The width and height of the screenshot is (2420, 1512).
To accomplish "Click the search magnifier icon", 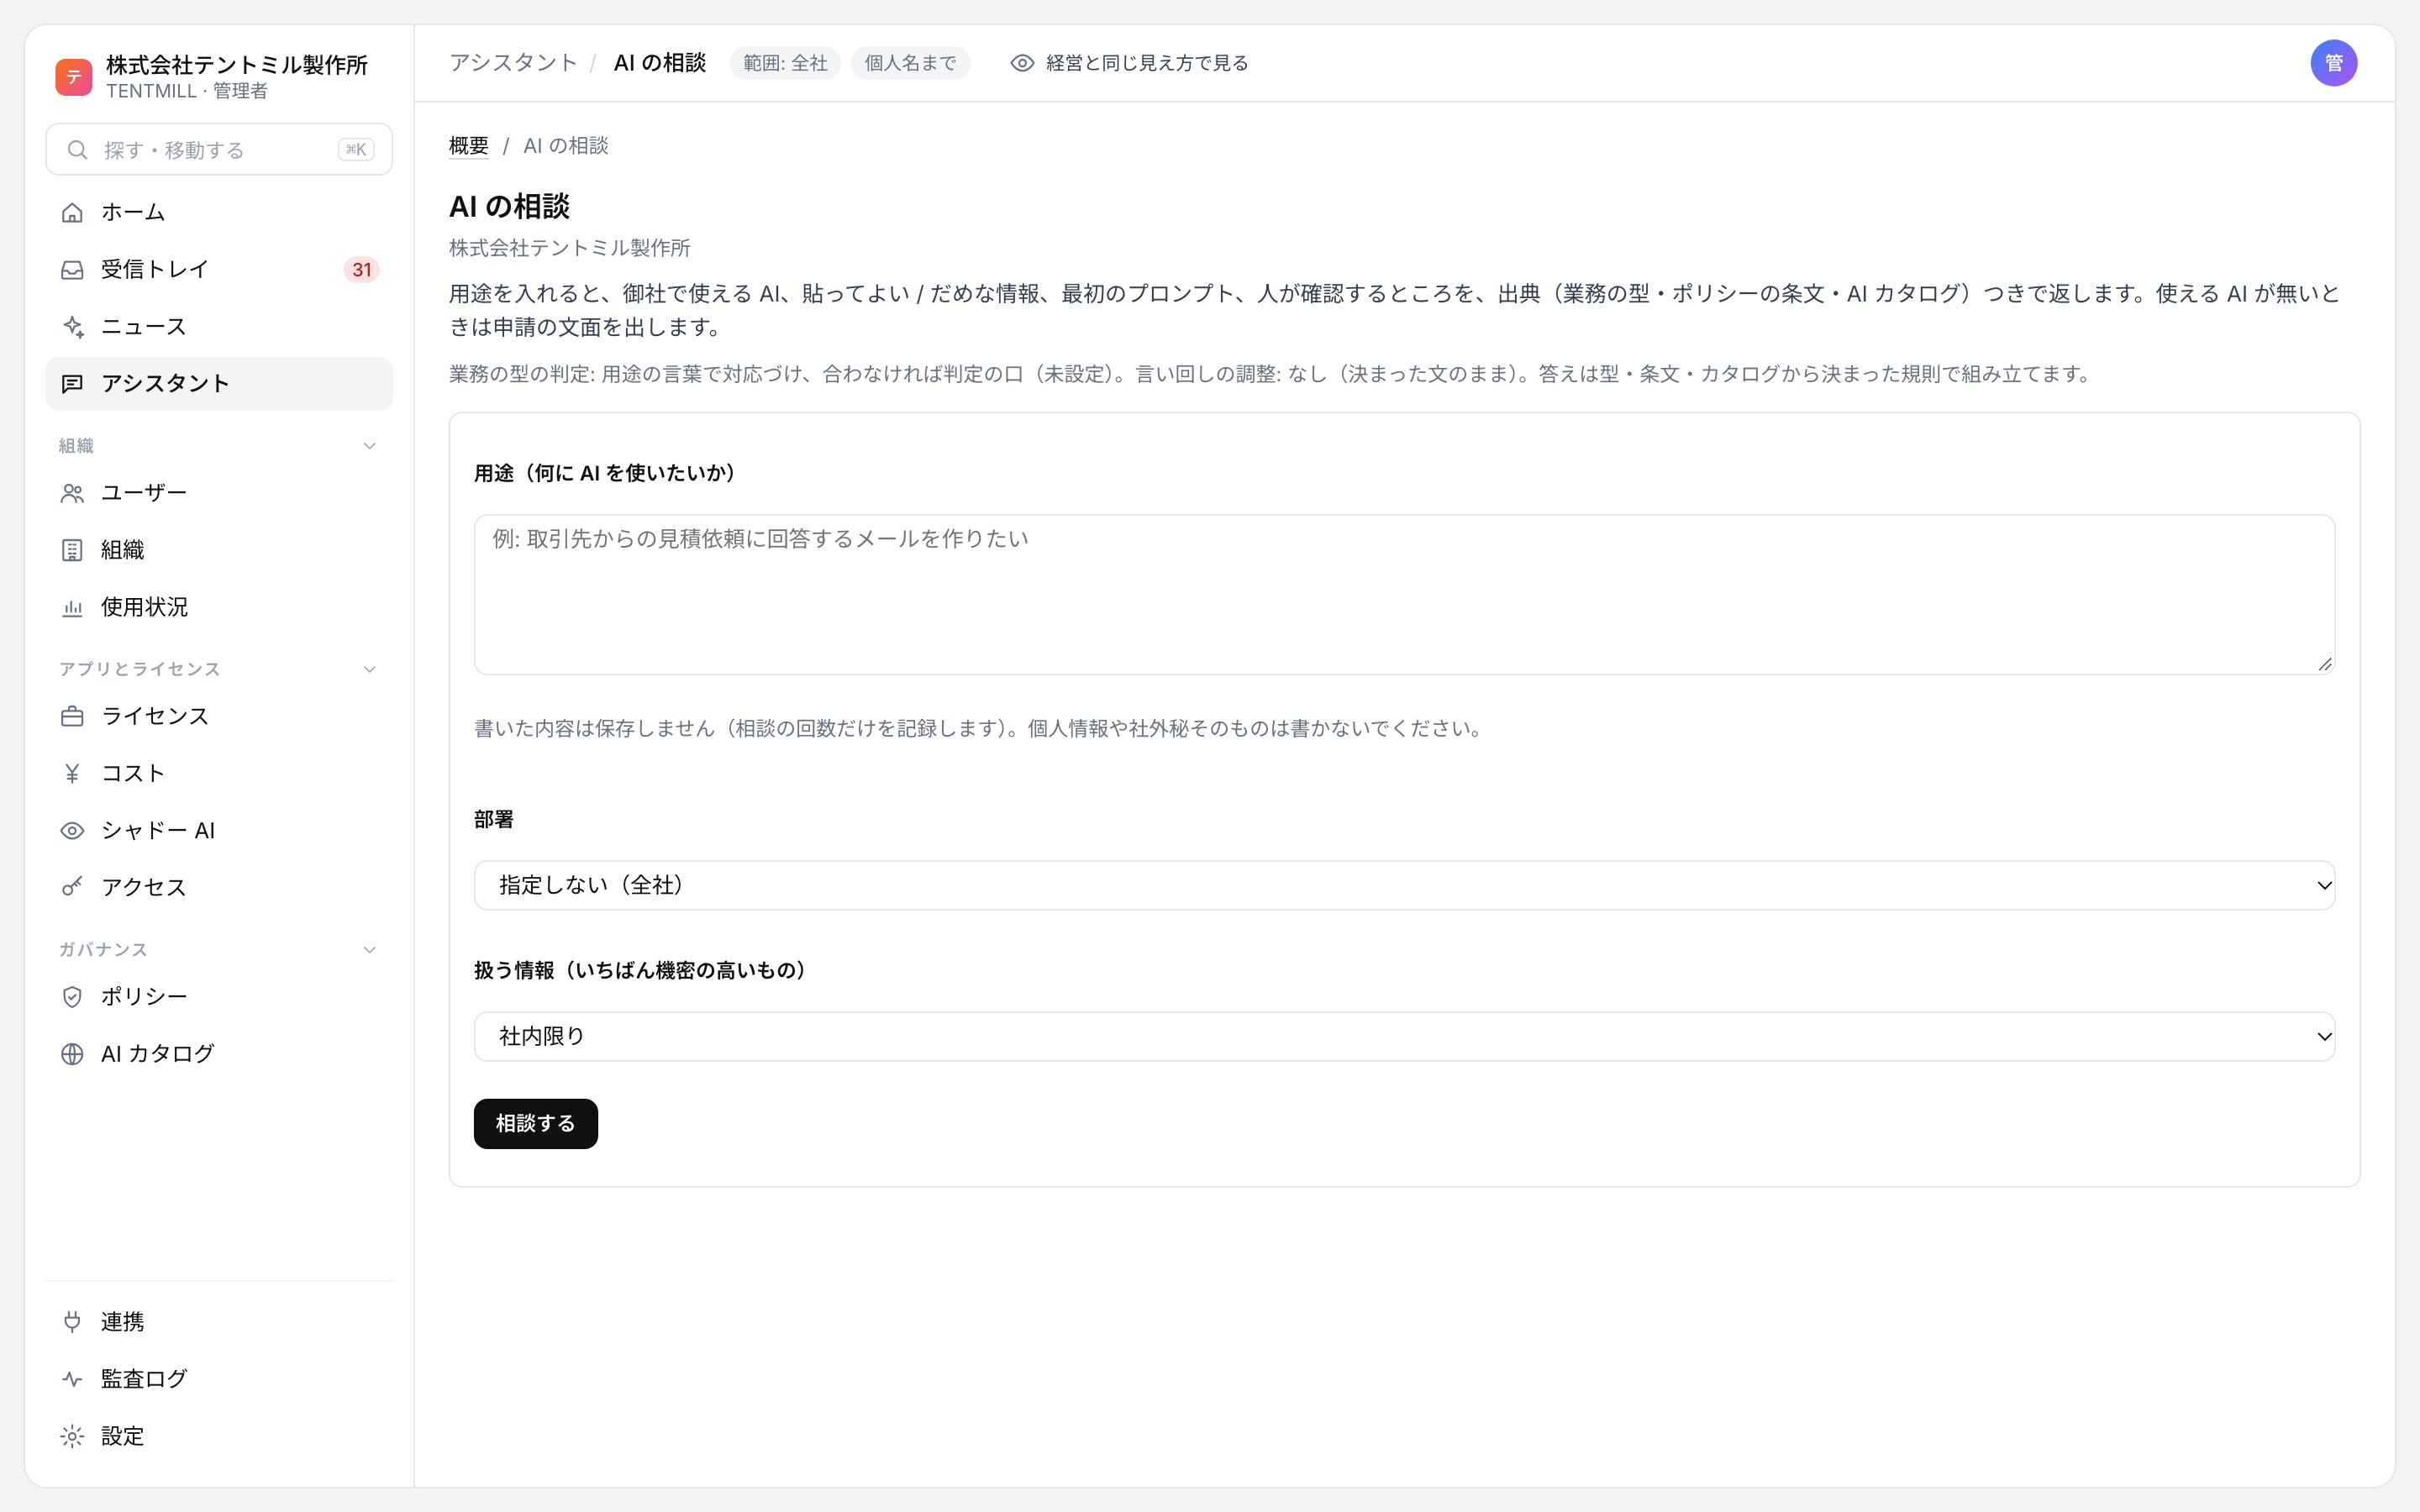I will coord(77,150).
